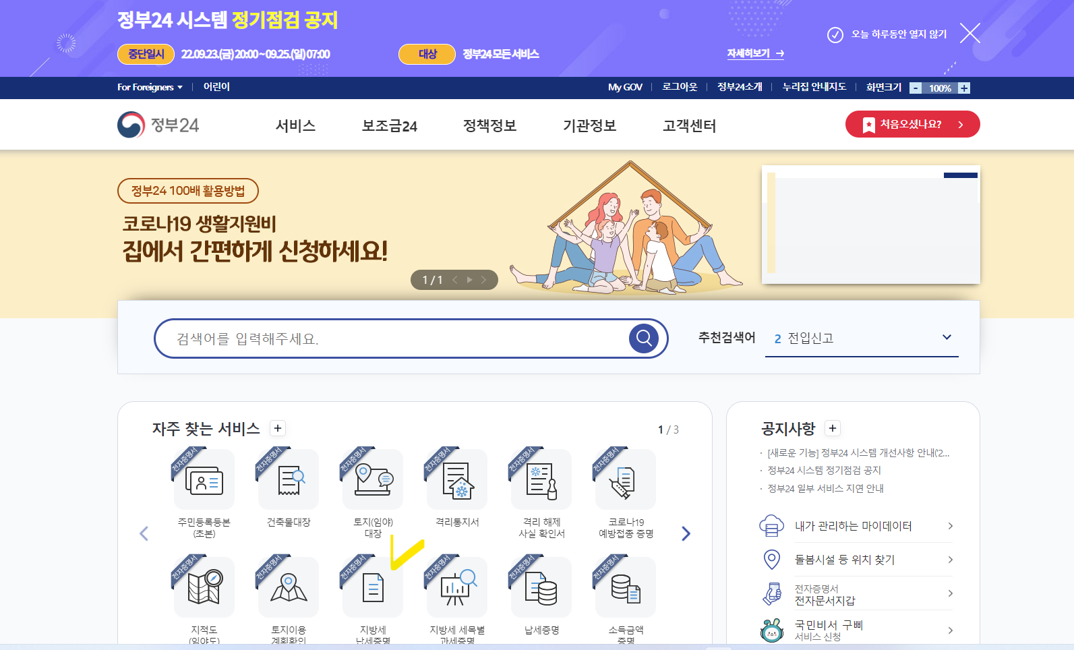Open 건축물대장 service icon
Image resolution: width=1074 pixels, height=650 pixels.
click(x=289, y=479)
